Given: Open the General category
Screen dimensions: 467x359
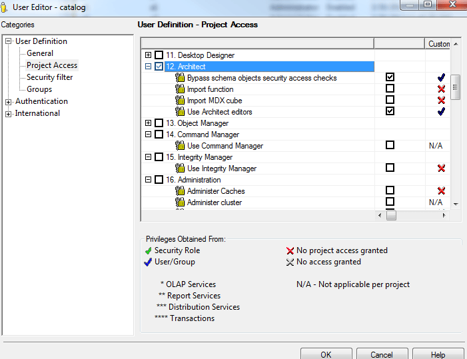Looking at the screenshot, I should pos(40,53).
